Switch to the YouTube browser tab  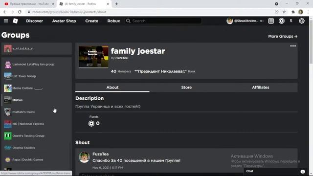click(x=29, y=4)
